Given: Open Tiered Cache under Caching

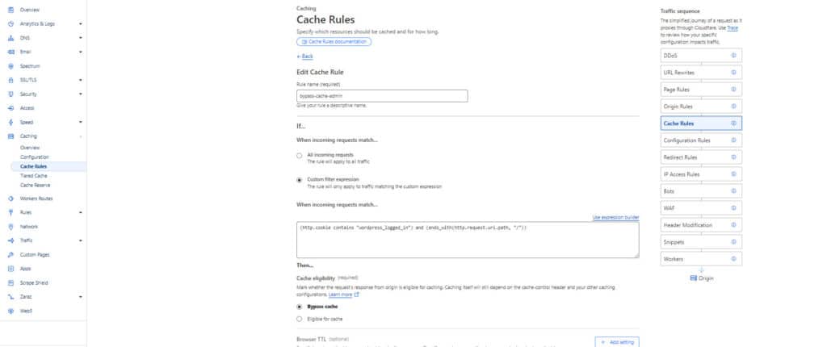Looking at the screenshot, I should [33, 175].
